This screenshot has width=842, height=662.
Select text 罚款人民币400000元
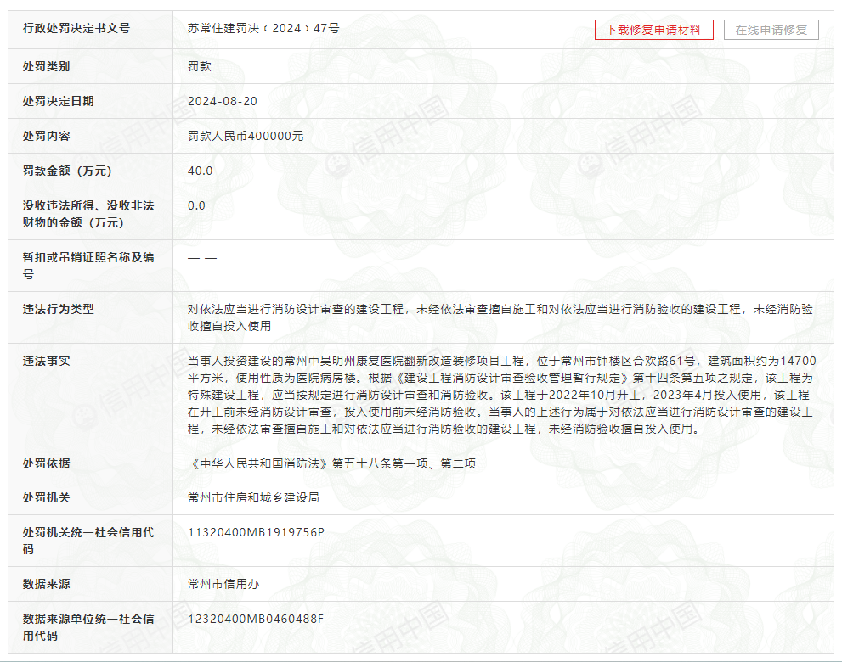(x=246, y=137)
